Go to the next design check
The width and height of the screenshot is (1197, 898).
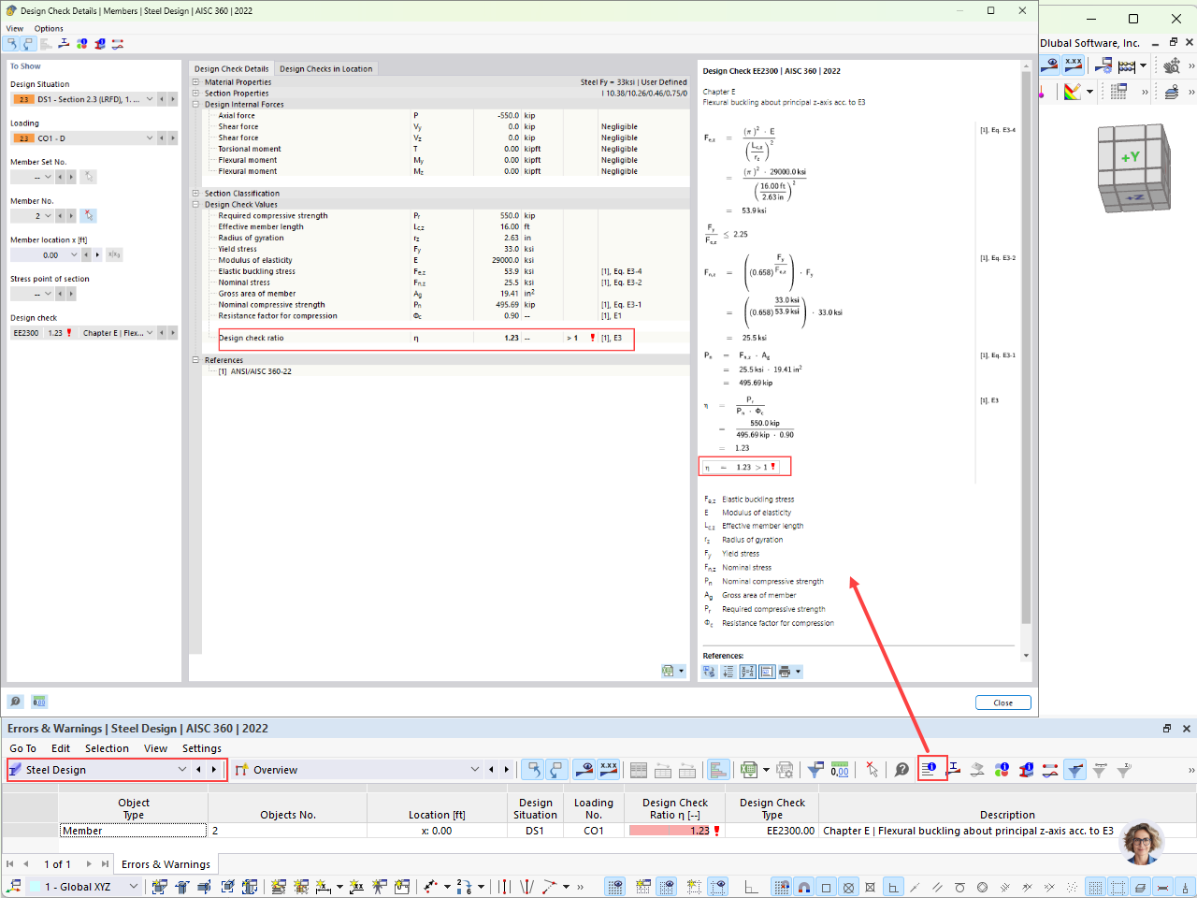(173, 333)
